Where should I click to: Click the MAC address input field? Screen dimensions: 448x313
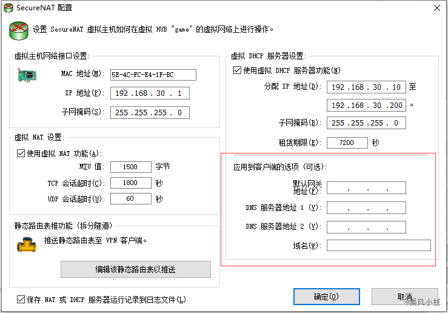[153, 75]
